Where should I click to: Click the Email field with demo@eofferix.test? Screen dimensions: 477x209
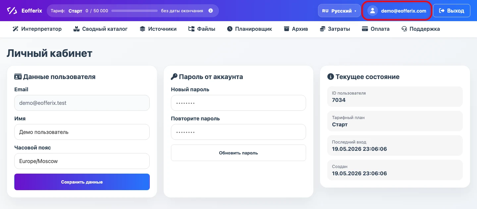point(82,103)
